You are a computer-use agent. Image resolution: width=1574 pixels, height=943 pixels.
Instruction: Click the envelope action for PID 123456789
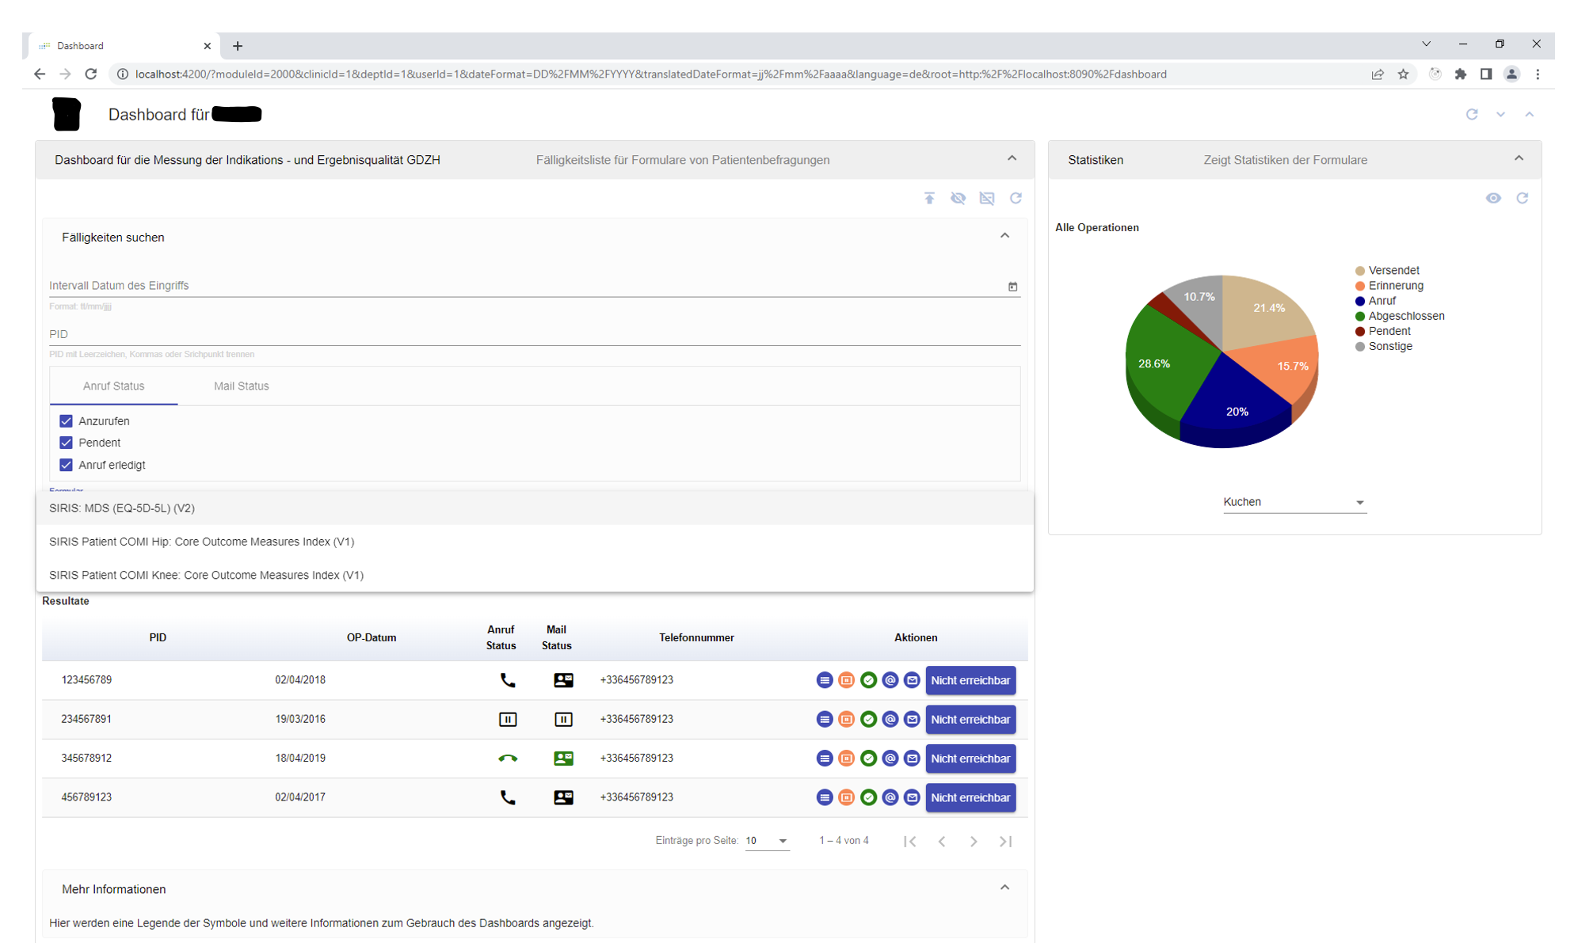point(912,680)
